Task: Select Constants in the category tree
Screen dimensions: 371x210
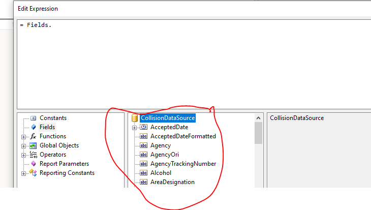Action: pos(53,118)
